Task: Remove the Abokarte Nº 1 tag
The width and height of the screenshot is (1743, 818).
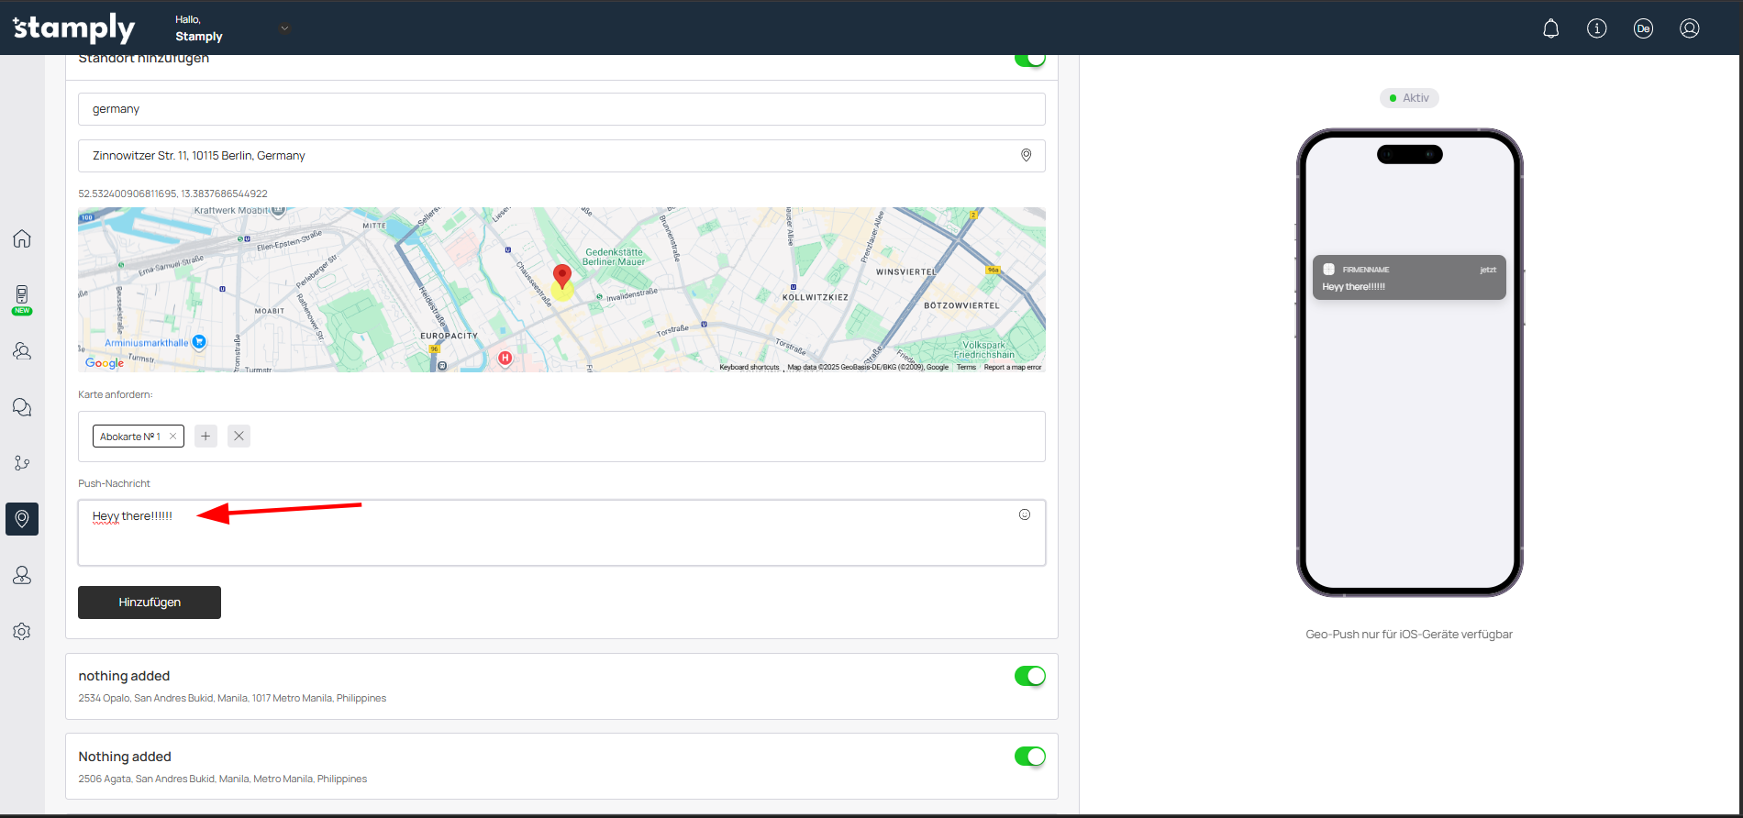Action: [172, 437]
